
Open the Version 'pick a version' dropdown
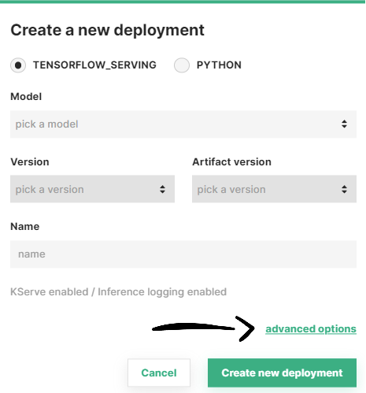(x=92, y=189)
